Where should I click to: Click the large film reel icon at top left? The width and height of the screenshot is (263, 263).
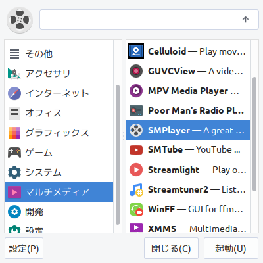click(20, 20)
